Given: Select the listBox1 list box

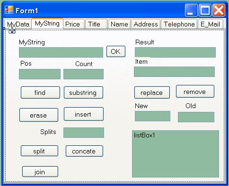Looking at the screenshot, I should (x=176, y=154).
